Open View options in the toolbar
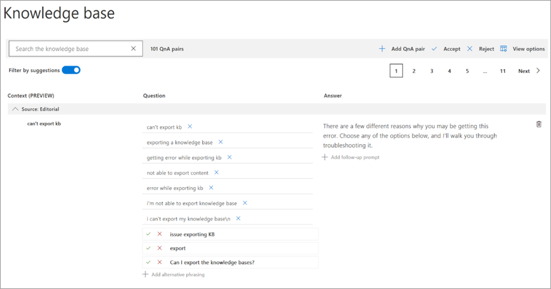Viewport: 551px width, 289px height. pos(523,49)
